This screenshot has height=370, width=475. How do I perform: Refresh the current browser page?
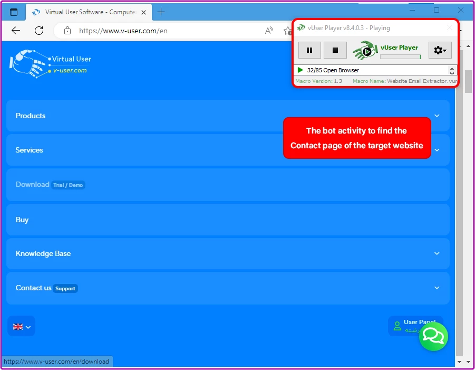tap(39, 30)
